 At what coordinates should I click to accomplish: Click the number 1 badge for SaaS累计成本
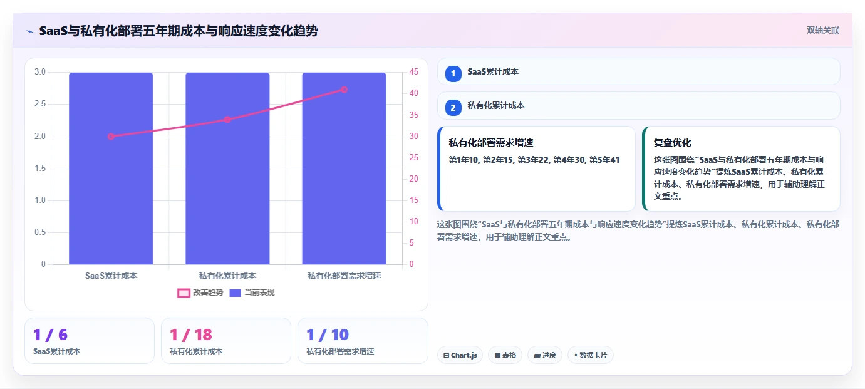[x=453, y=73]
